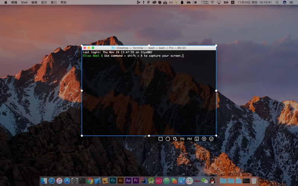Click bottom-right selection corner handle
298x186 pixels.
pos(216,136)
